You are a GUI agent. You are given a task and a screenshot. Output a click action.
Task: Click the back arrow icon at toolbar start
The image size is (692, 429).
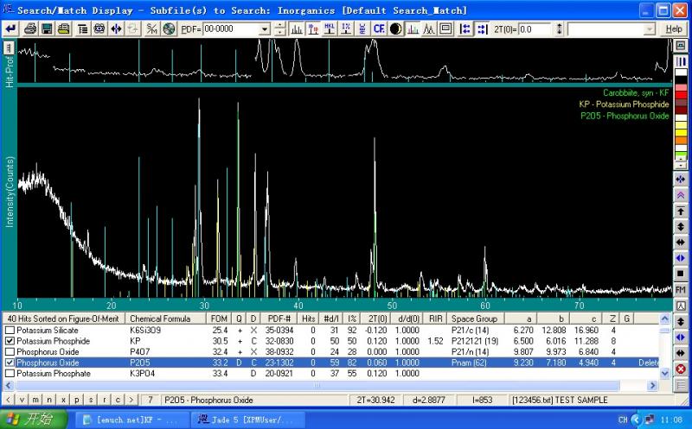[10, 28]
